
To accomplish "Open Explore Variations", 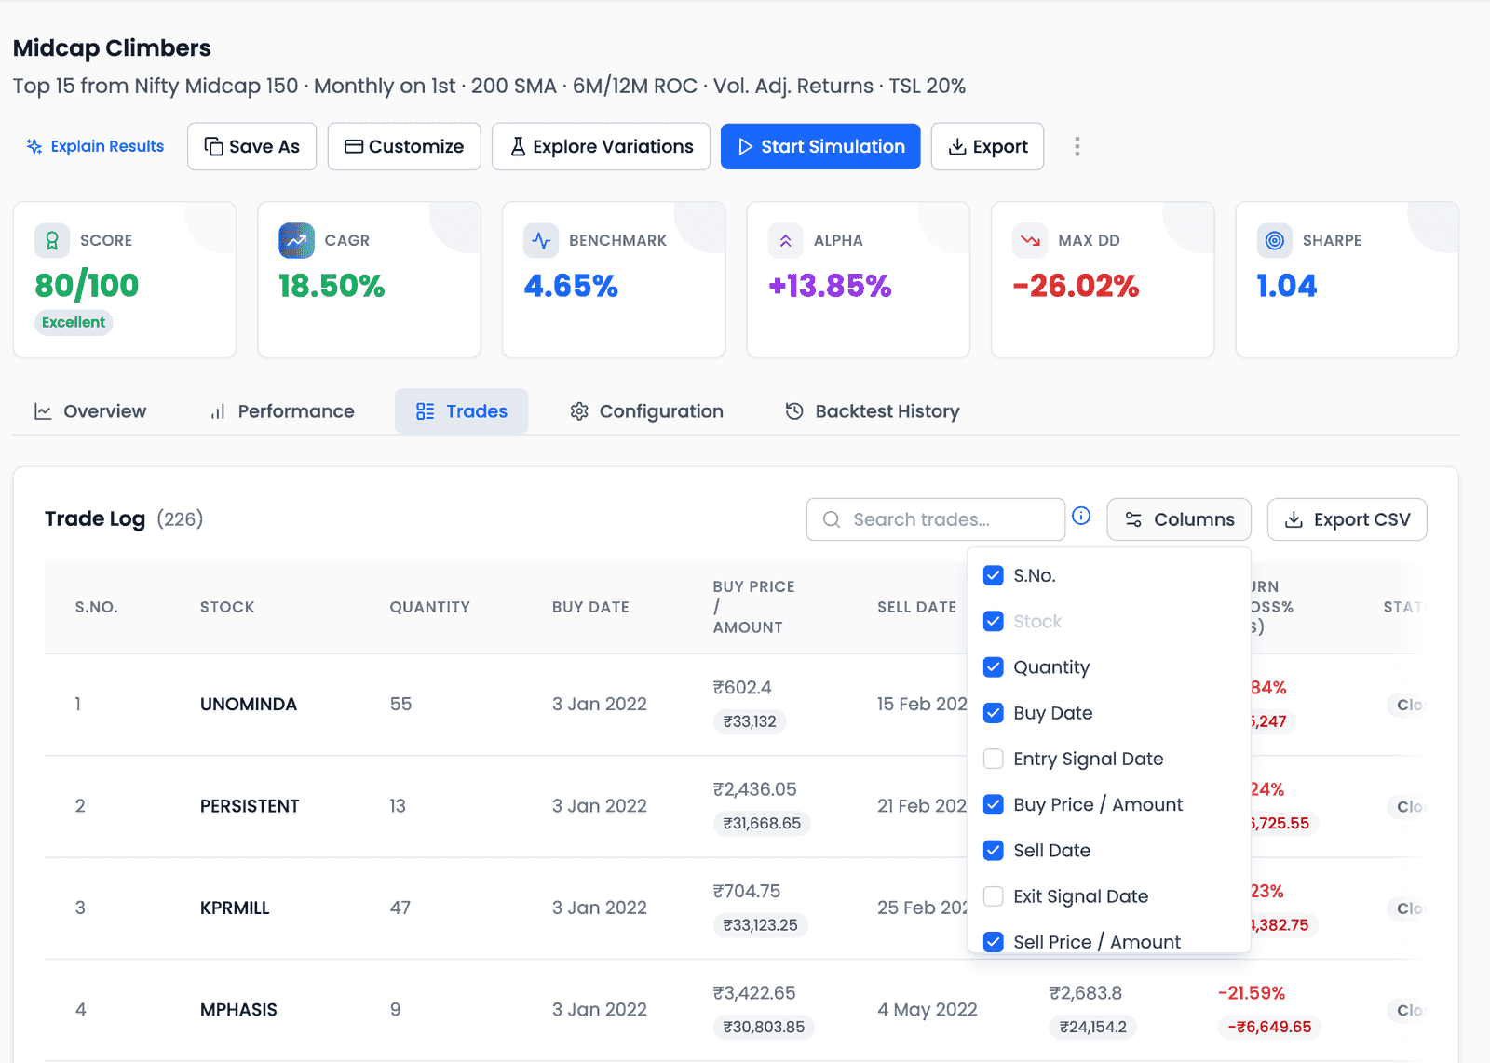I will [x=601, y=146].
